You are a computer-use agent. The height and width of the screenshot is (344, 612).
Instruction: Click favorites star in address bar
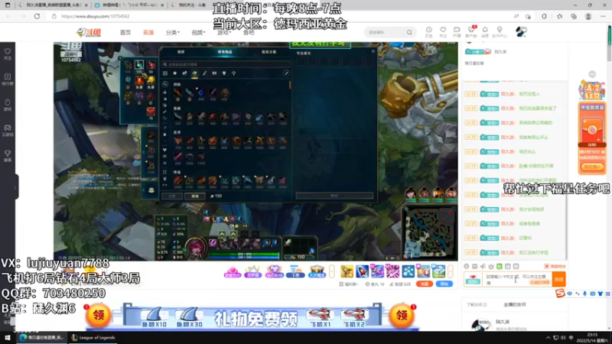(528, 16)
